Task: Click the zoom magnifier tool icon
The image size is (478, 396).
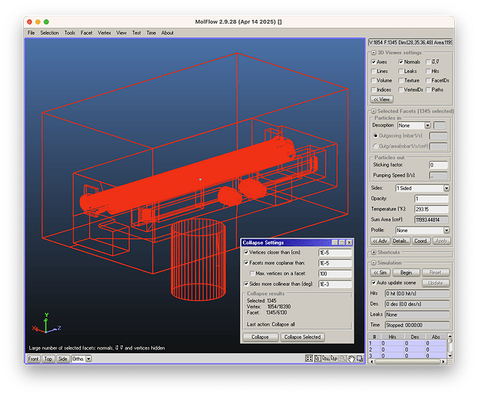Action: click(x=343, y=358)
